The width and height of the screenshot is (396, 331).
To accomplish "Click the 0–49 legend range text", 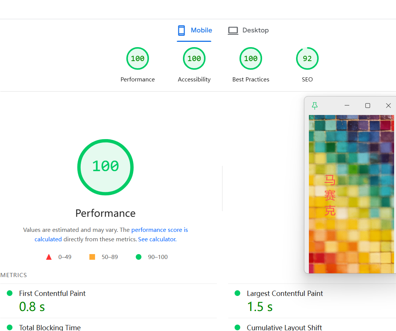I will (x=65, y=257).
